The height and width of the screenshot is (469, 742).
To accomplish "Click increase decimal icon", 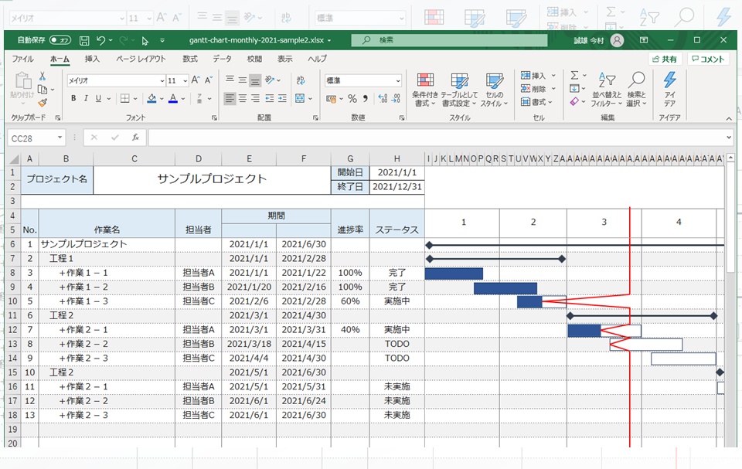I will pyautogui.click(x=383, y=98).
